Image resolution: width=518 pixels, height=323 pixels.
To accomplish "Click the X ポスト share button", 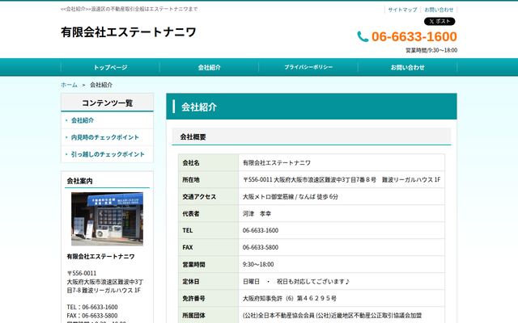I will pos(439,22).
